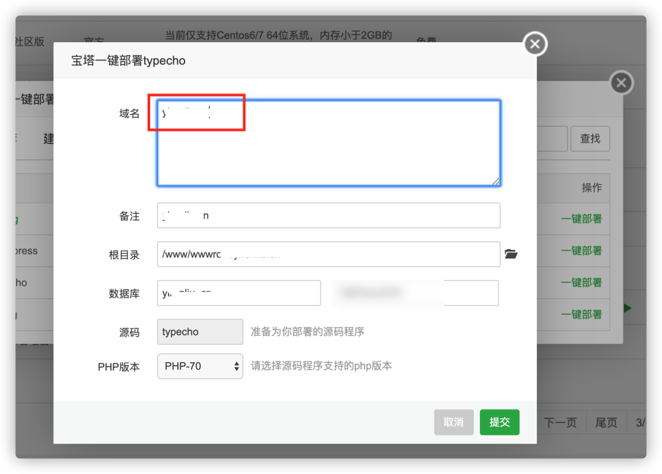662x474 pixels.
Task: Click the green 提交 submit button
Action: tap(500, 422)
